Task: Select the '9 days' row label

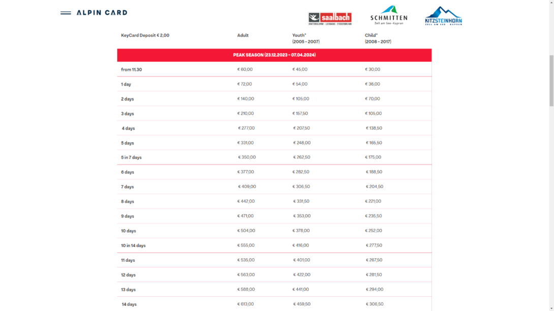Action: pos(128,217)
